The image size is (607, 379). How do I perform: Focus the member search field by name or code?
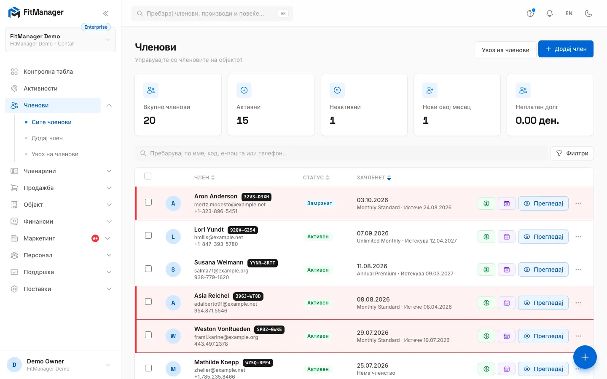point(341,153)
